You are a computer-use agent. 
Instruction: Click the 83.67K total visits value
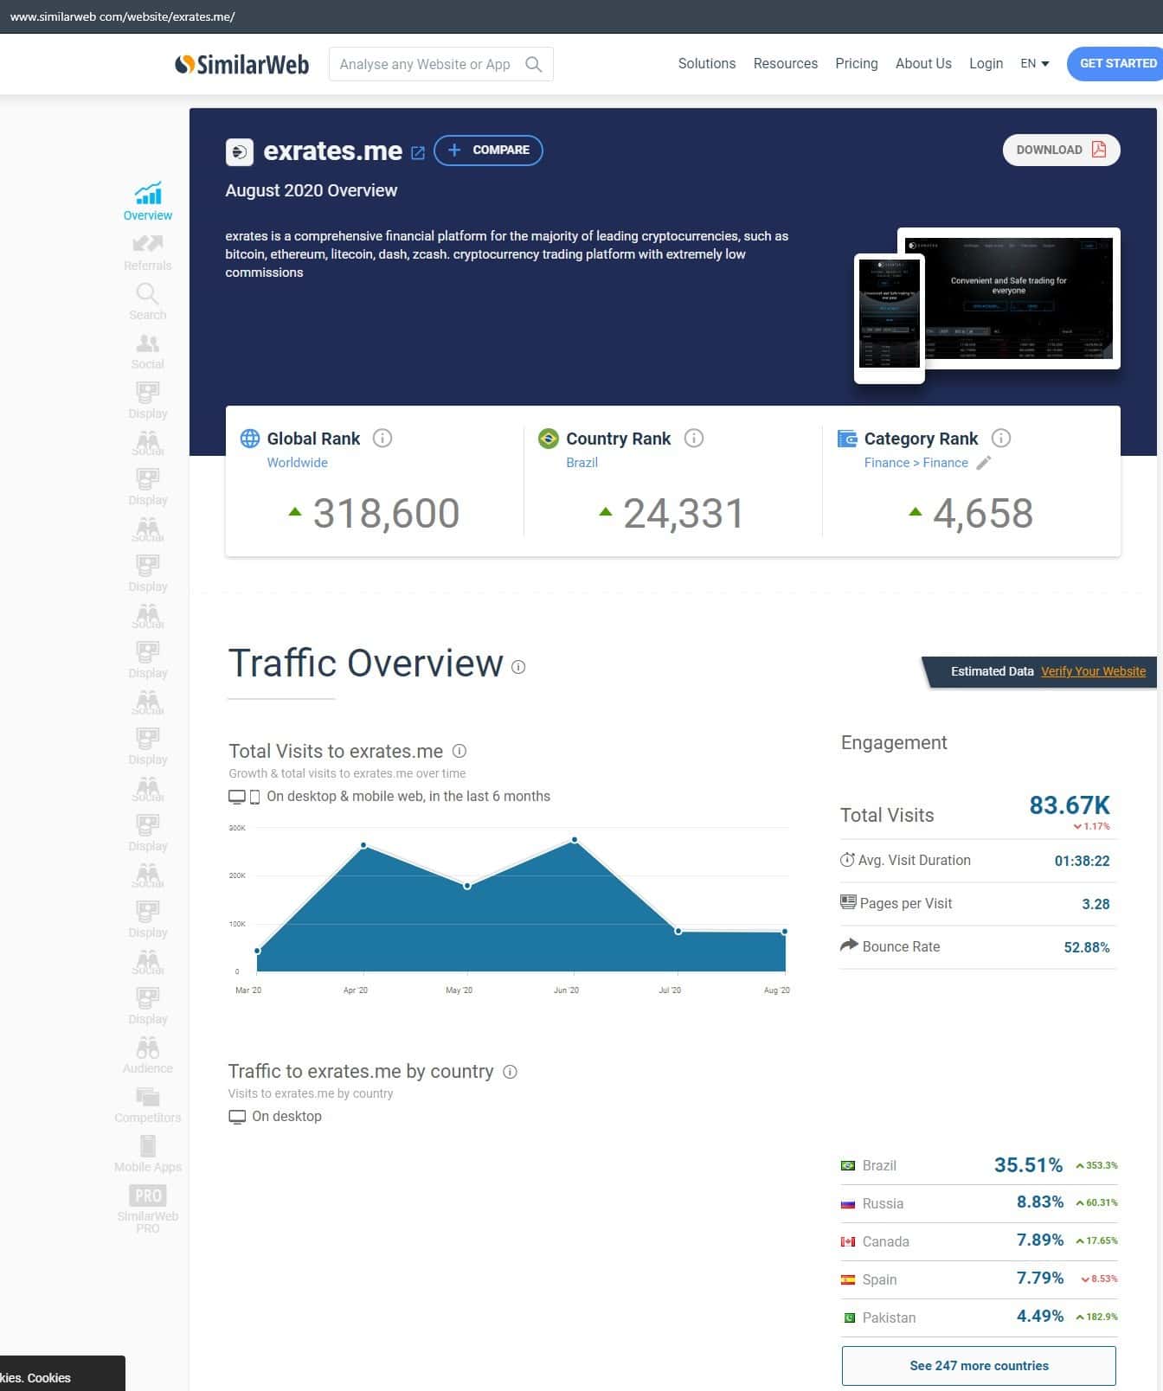pyautogui.click(x=1070, y=805)
